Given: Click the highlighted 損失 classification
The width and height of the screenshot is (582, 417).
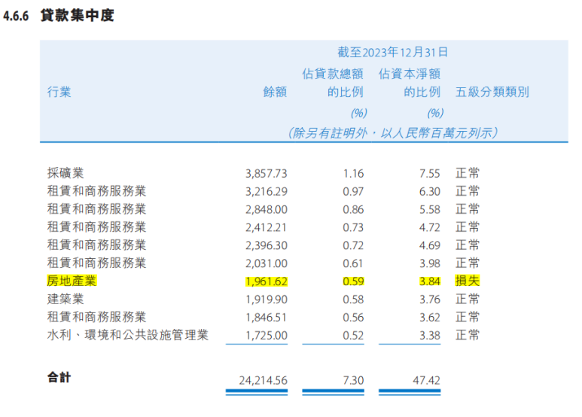Looking at the screenshot, I should 468,281.
